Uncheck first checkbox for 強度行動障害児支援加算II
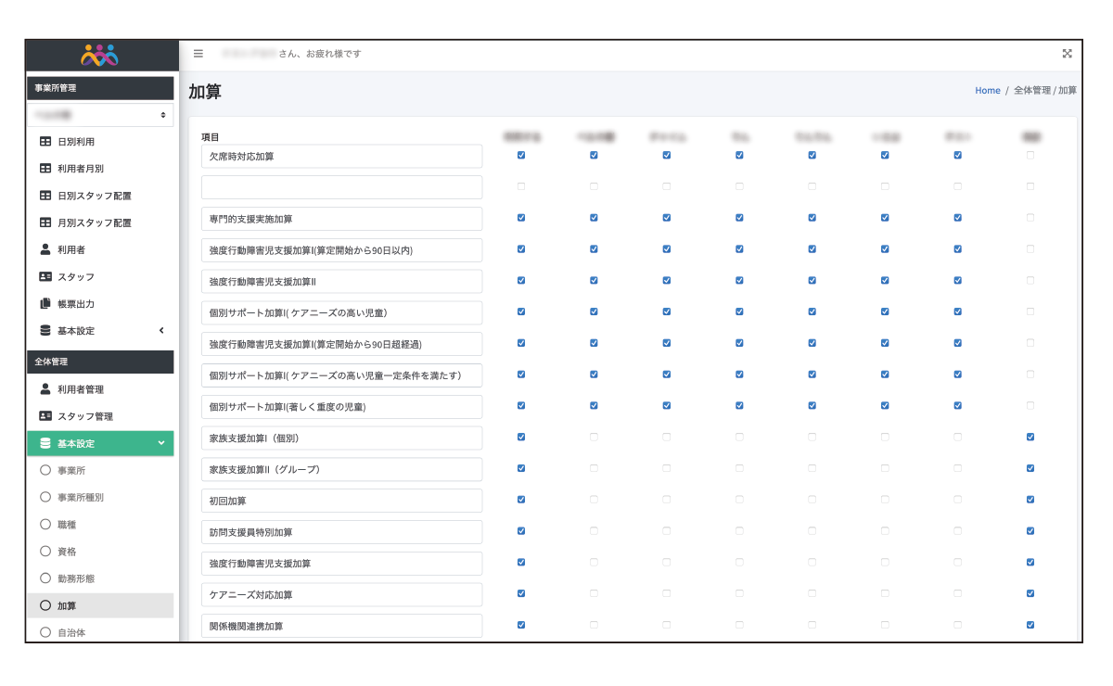Viewport: 1113px width, 686px height. (521, 280)
